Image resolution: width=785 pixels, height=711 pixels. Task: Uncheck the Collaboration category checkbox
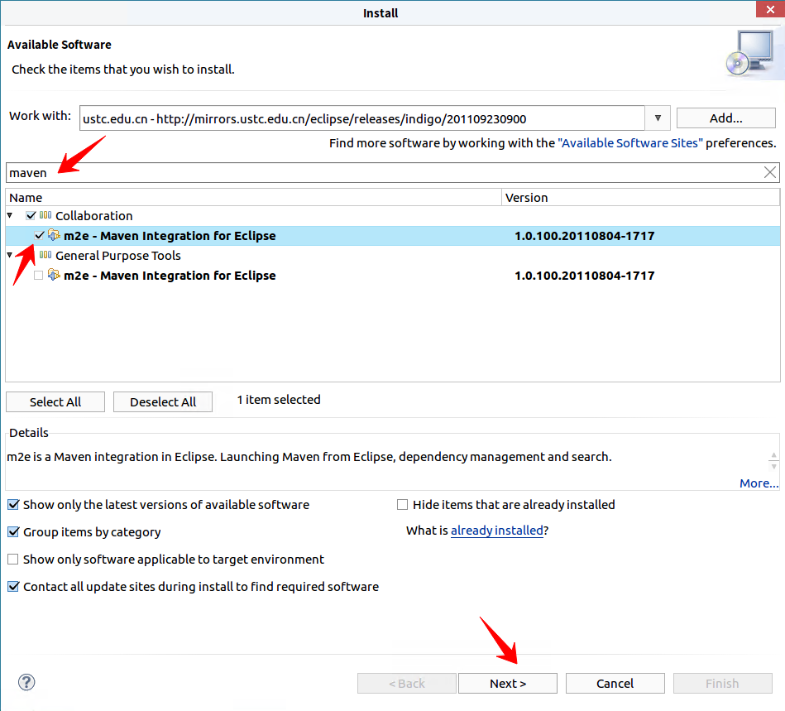[x=31, y=215]
